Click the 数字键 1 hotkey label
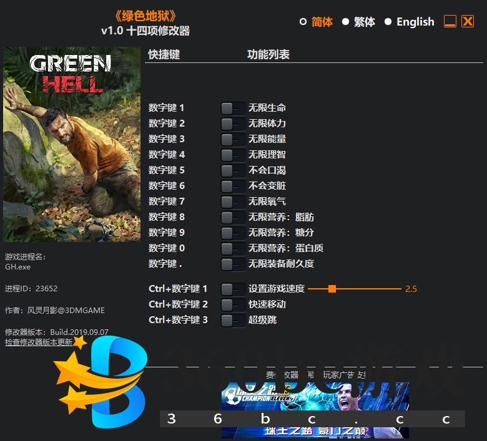 pyautogui.click(x=166, y=108)
